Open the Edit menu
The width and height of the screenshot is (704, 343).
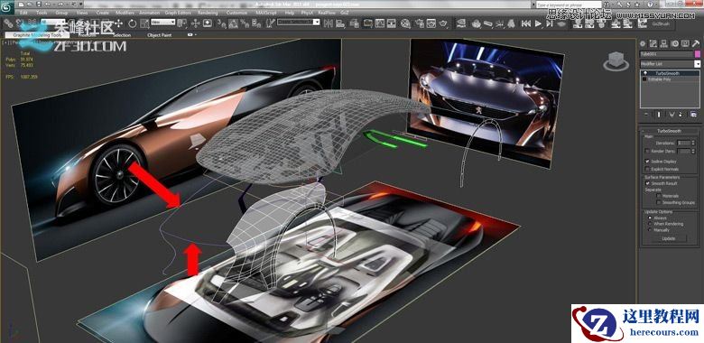point(23,13)
